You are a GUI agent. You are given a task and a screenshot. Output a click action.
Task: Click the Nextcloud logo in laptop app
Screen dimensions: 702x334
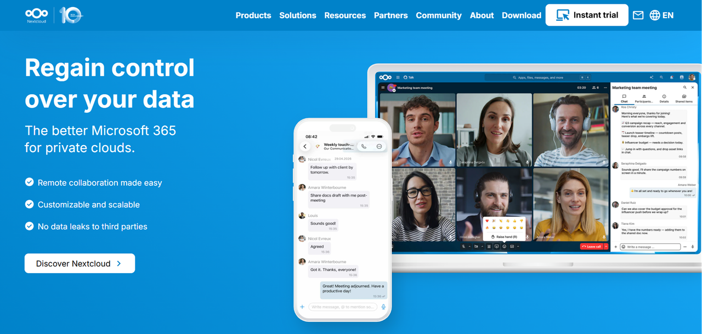click(x=386, y=77)
